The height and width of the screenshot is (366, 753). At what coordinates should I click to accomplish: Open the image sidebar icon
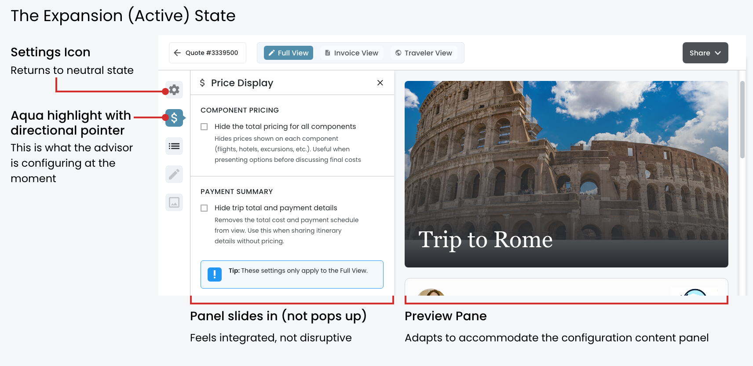coord(174,202)
